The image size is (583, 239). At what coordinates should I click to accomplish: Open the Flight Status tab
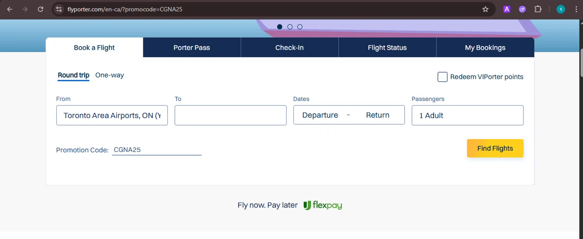point(387,48)
